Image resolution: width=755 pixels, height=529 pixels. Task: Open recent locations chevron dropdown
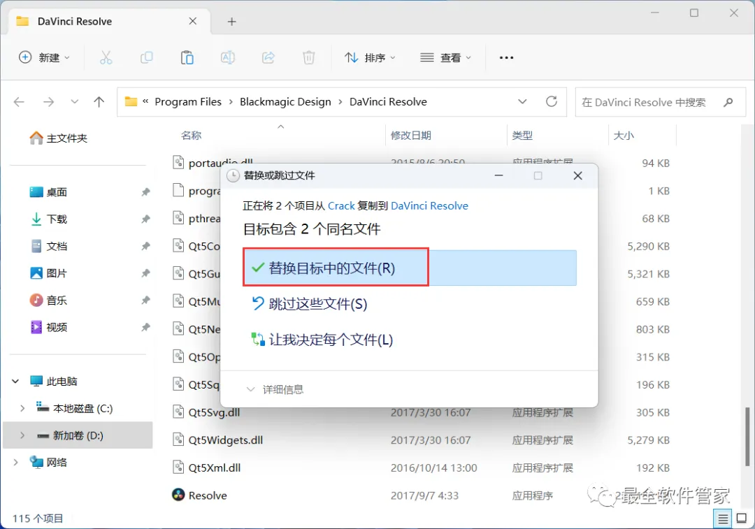click(x=74, y=101)
